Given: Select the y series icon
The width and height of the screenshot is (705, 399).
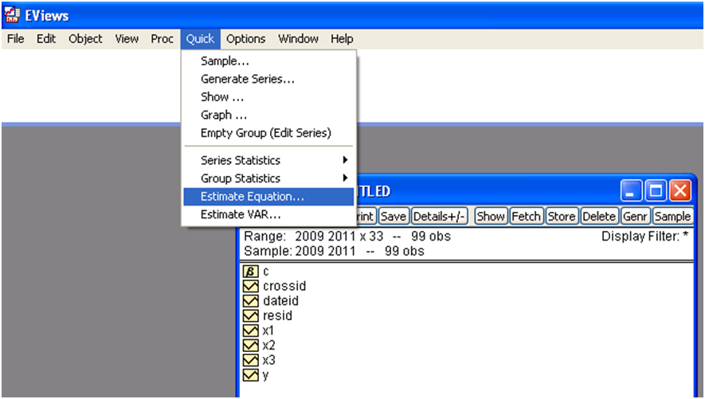Looking at the screenshot, I should tap(250, 375).
